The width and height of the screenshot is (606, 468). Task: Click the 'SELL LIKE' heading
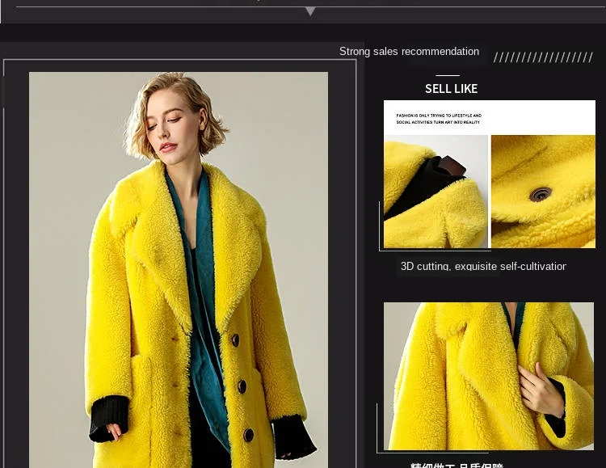451,89
